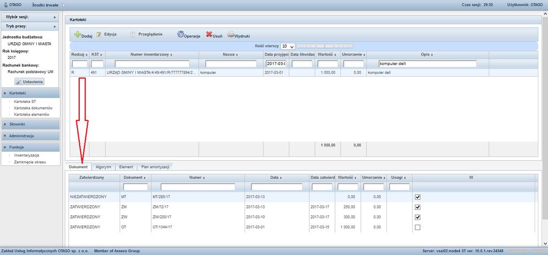The width and height of the screenshot is (548, 255).
Task: Click the red X Usuń icon
Action: (x=209, y=35)
